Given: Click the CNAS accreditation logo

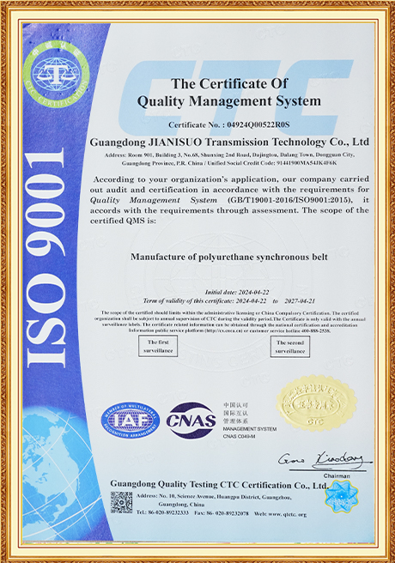Looking at the screenshot, I should click(x=191, y=420).
